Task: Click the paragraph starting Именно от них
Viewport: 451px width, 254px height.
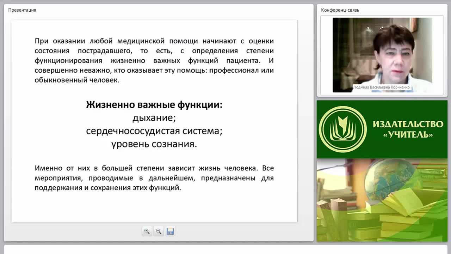Action: tap(154, 178)
